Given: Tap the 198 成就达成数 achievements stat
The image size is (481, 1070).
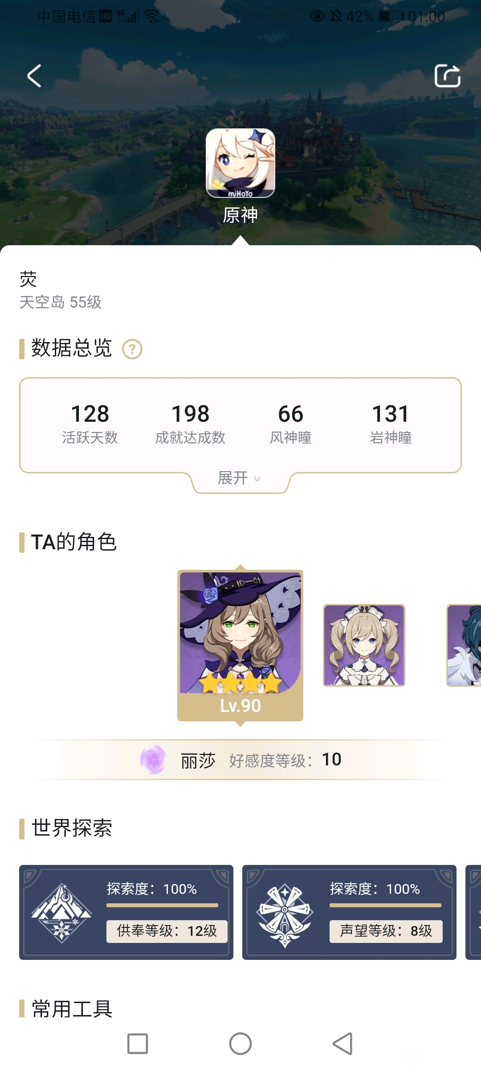Looking at the screenshot, I should tap(190, 424).
